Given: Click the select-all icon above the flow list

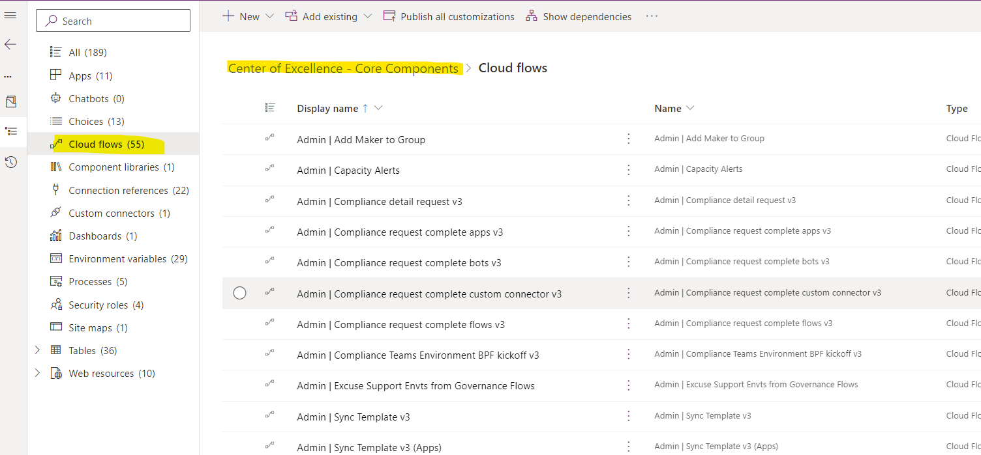Looking at the screenshot, I should point(270,108).
